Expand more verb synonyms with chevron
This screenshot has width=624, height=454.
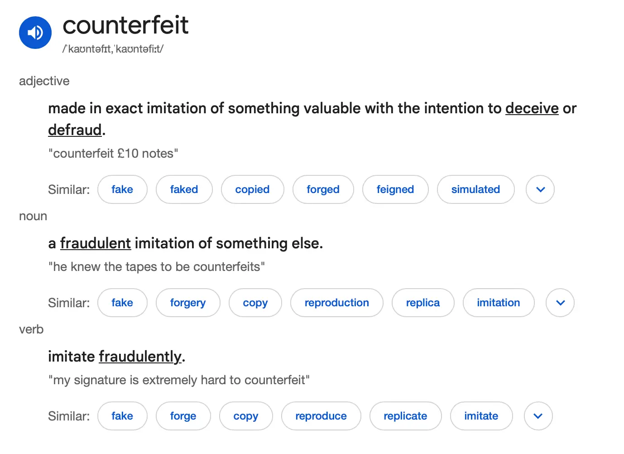click(538, 416)
